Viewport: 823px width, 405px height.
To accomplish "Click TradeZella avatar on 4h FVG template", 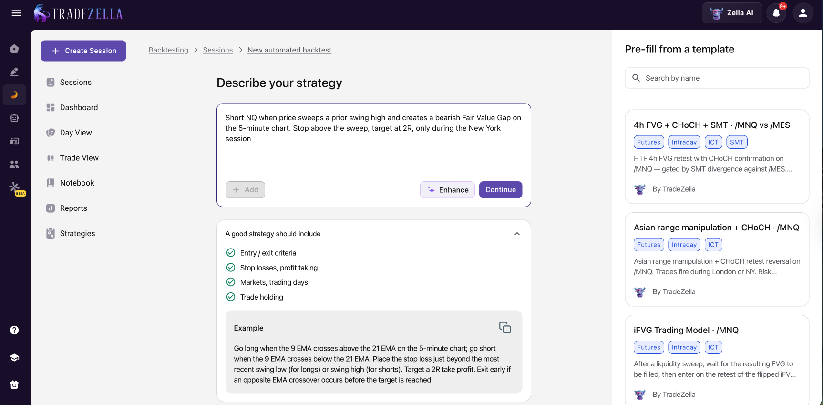I will pyautogui.click(x=640, y=189).
